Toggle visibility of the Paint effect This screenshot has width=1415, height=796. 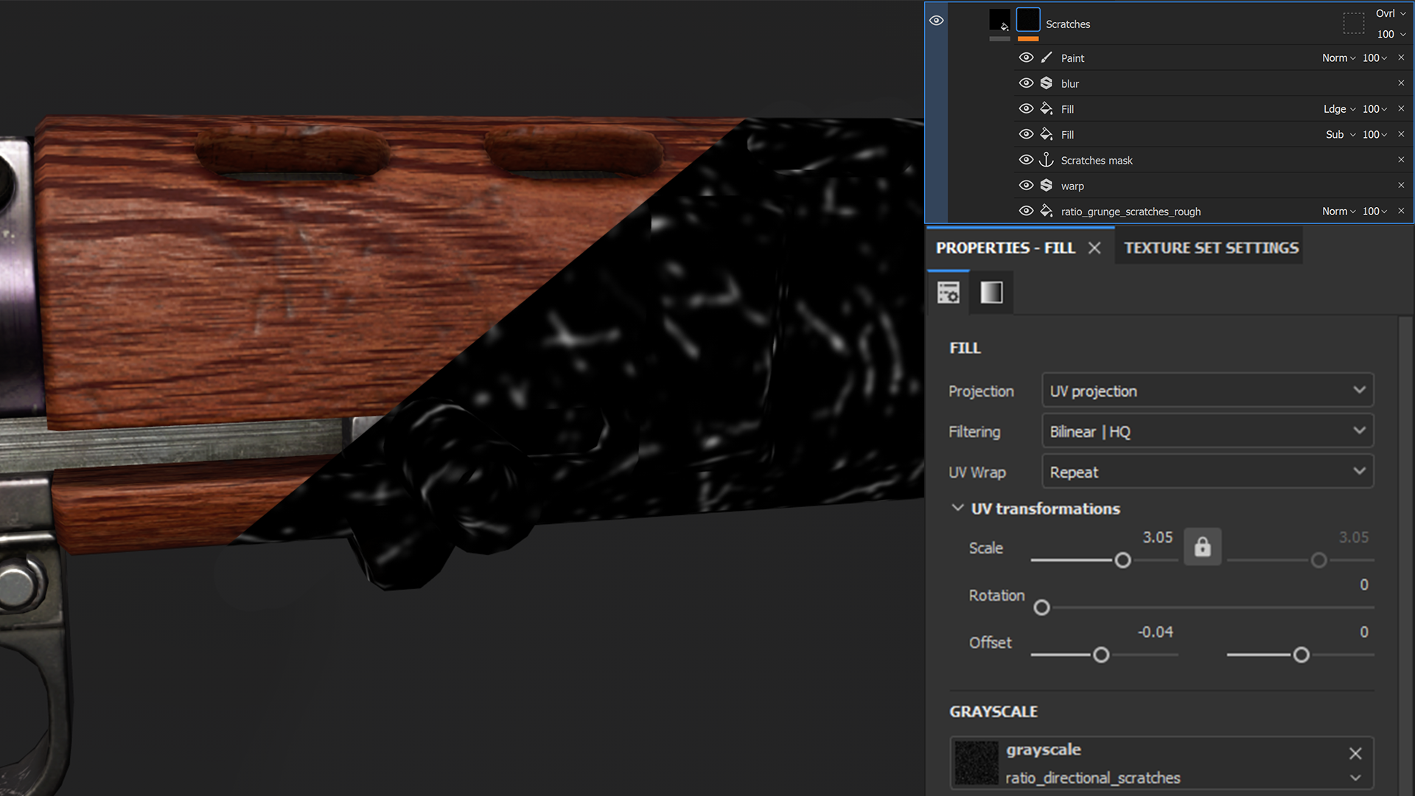tap(1026, 57)
